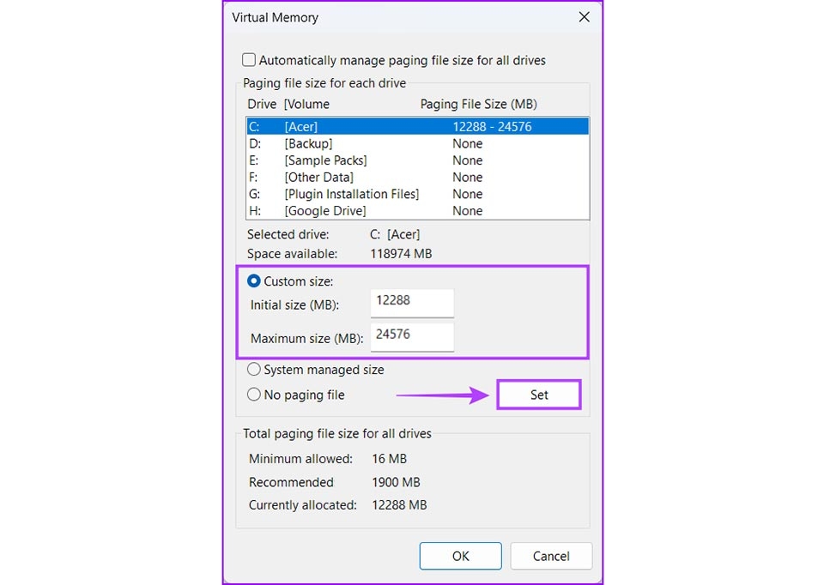Choose System managed size option

click(x=254, y=369)
